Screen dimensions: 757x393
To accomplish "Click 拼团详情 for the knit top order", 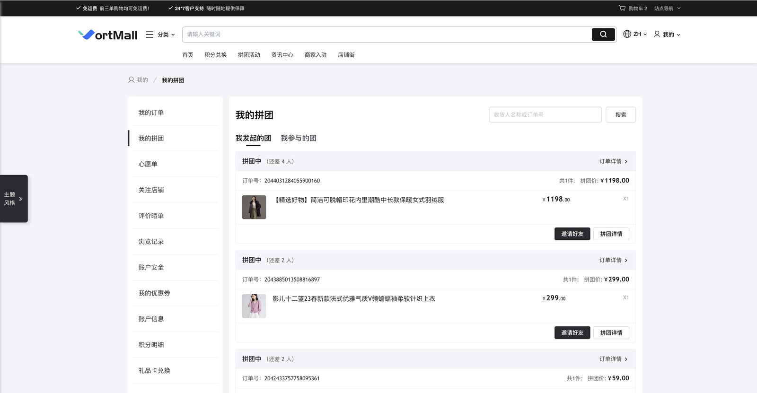I will [x=611, y=333].
